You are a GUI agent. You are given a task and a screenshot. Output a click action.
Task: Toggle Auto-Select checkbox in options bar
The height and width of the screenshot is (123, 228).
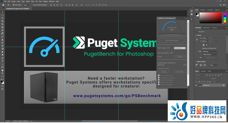[14, 5]
